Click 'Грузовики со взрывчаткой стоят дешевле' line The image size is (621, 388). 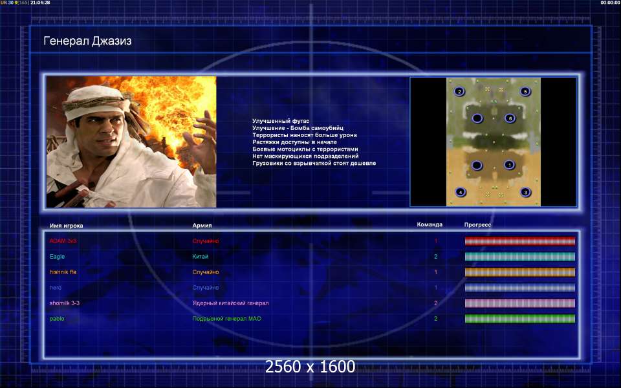[x=314, y=163]
